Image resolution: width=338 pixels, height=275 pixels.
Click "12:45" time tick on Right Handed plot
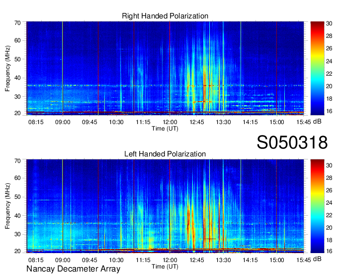point(197,122)
